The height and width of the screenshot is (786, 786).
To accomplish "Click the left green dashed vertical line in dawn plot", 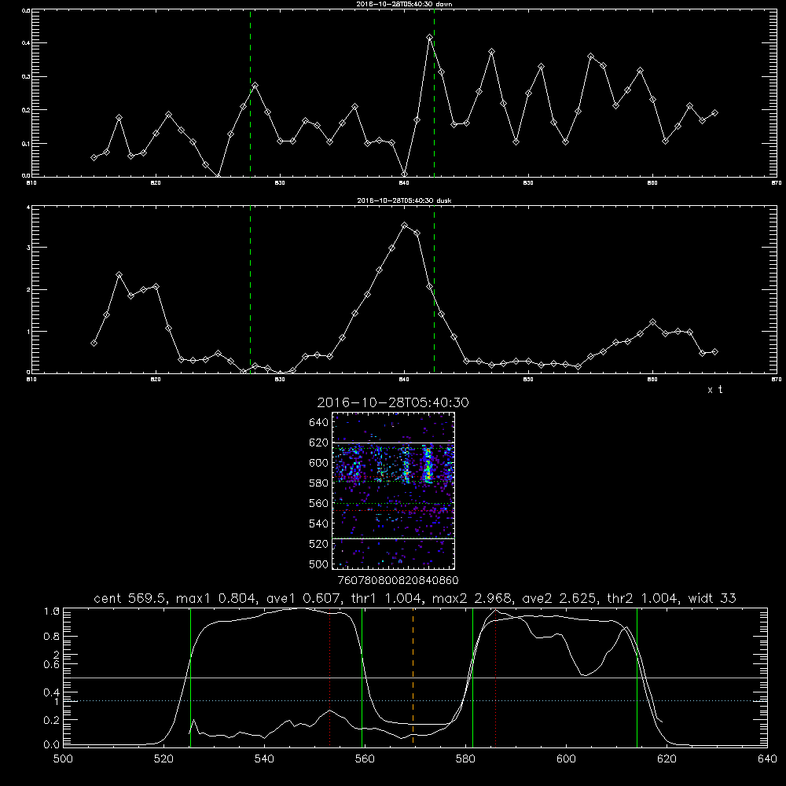I will (x=250, y=93).
